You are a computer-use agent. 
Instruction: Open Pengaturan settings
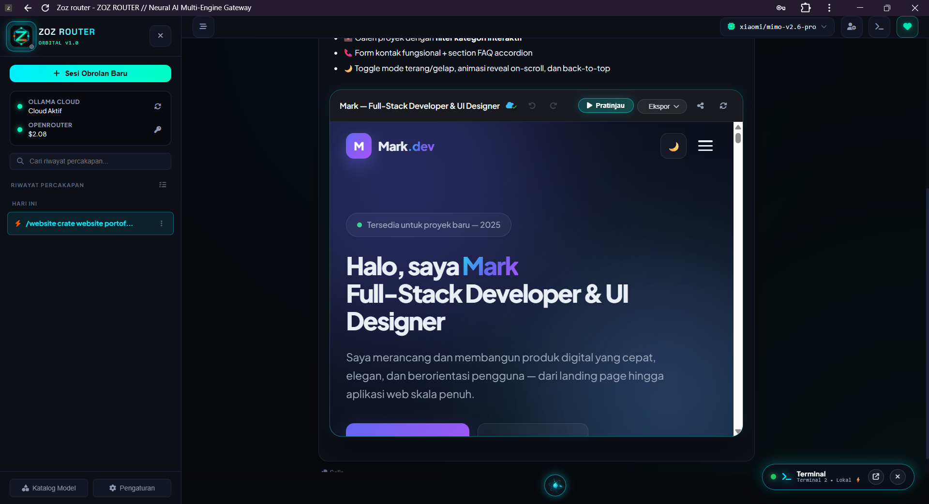pos(132,488)
